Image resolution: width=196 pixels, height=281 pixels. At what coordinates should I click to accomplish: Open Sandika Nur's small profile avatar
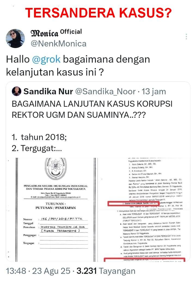tap(16, 91)
